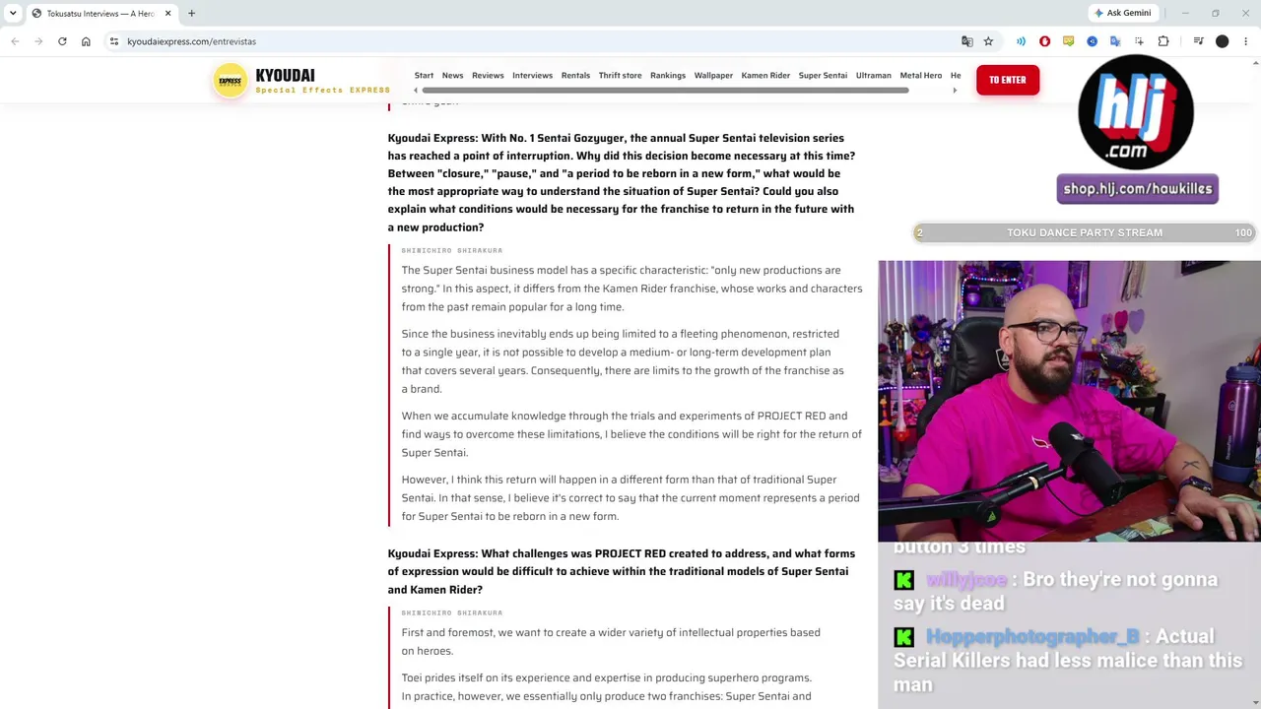Open the blue sound waves extension
This screenshot has height=709, width=1261.
[1021, 41]
